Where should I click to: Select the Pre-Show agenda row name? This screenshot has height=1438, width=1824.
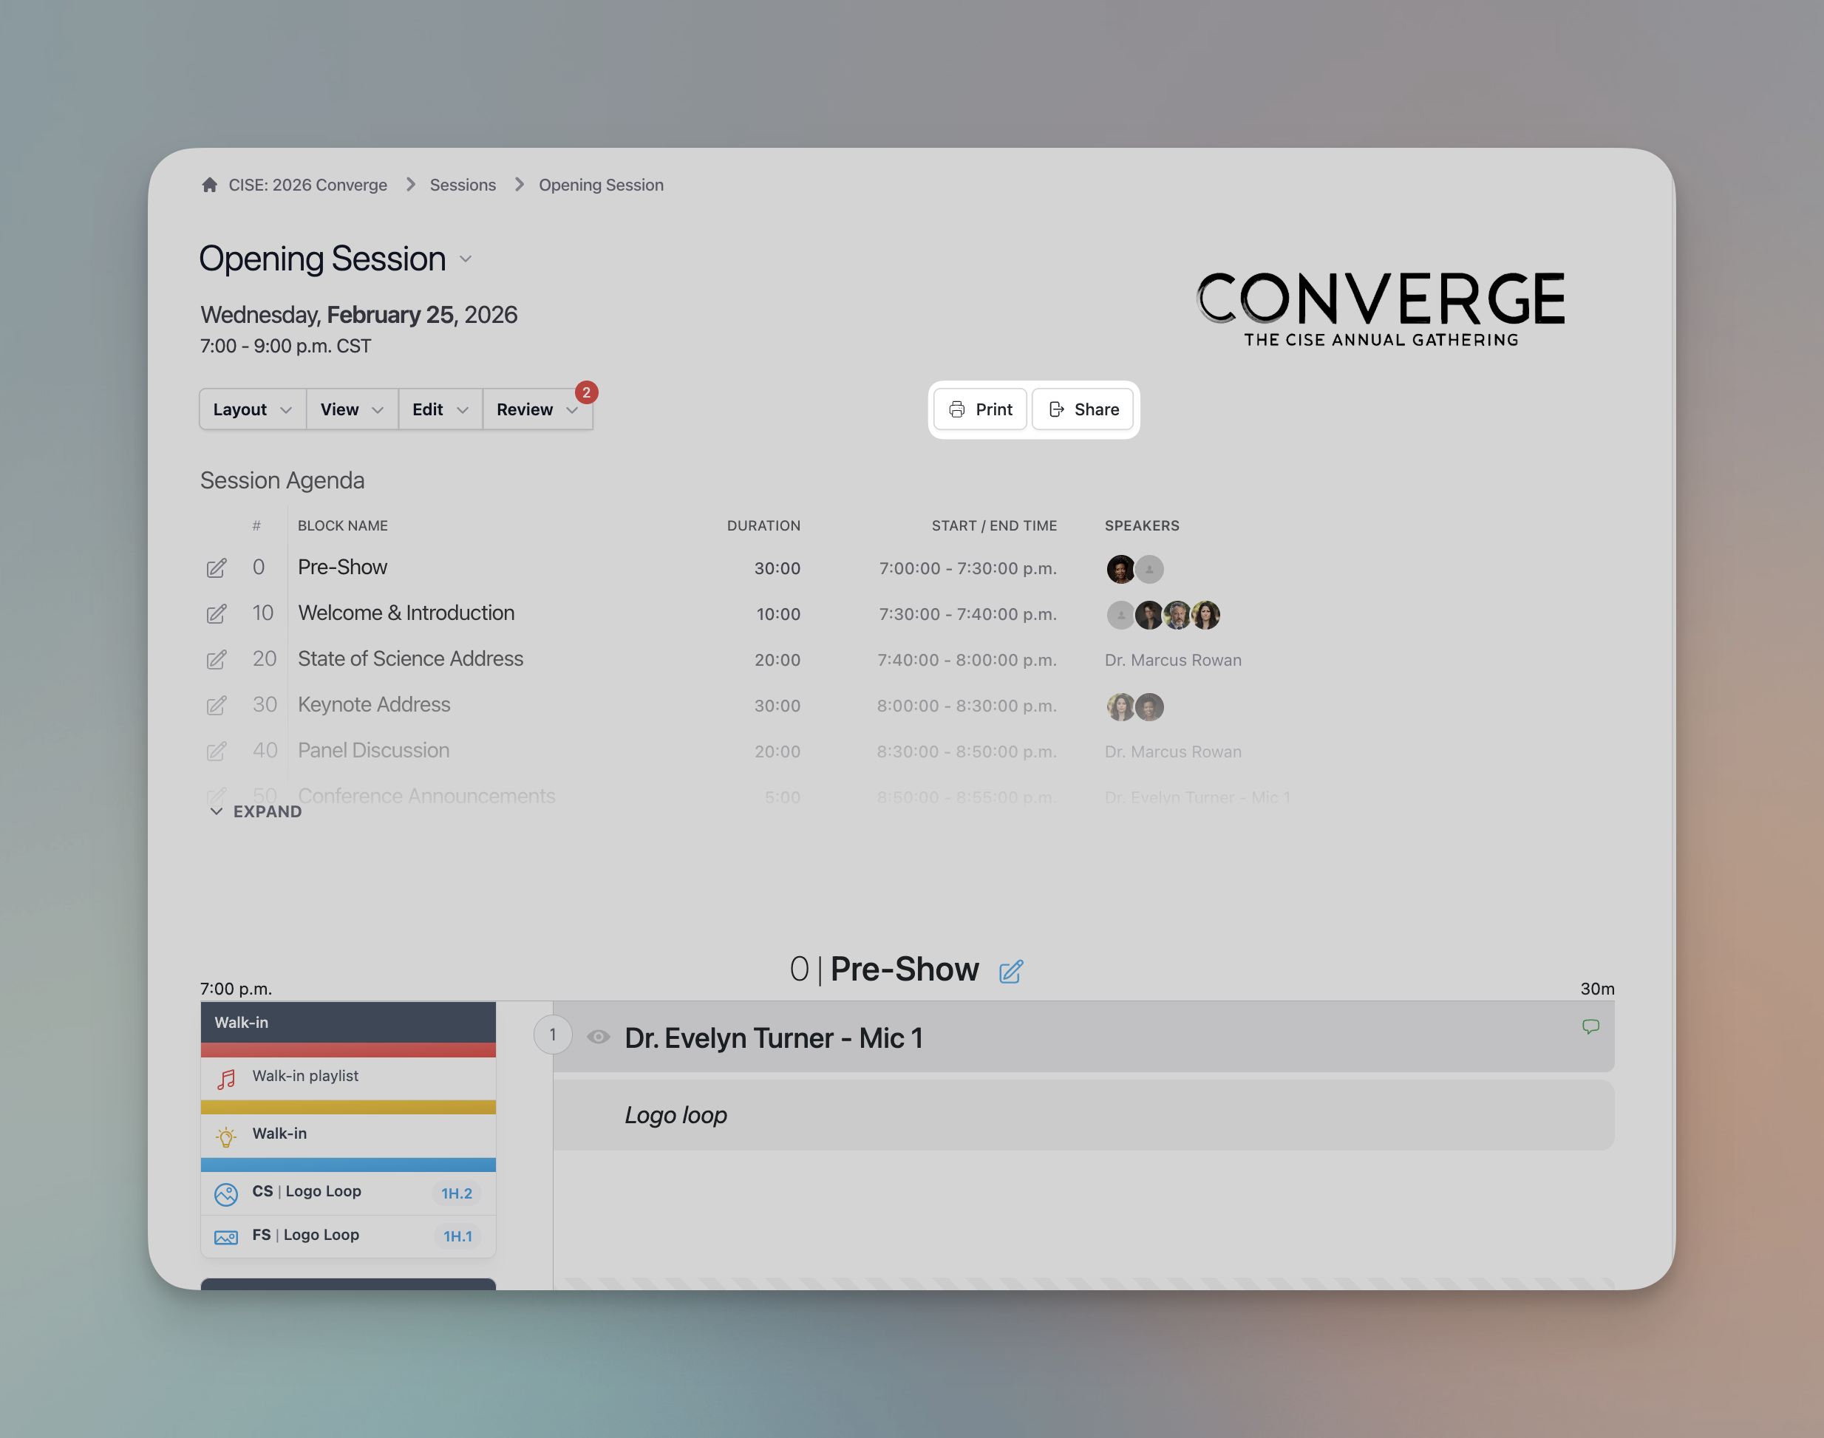[x=342, y=568]
